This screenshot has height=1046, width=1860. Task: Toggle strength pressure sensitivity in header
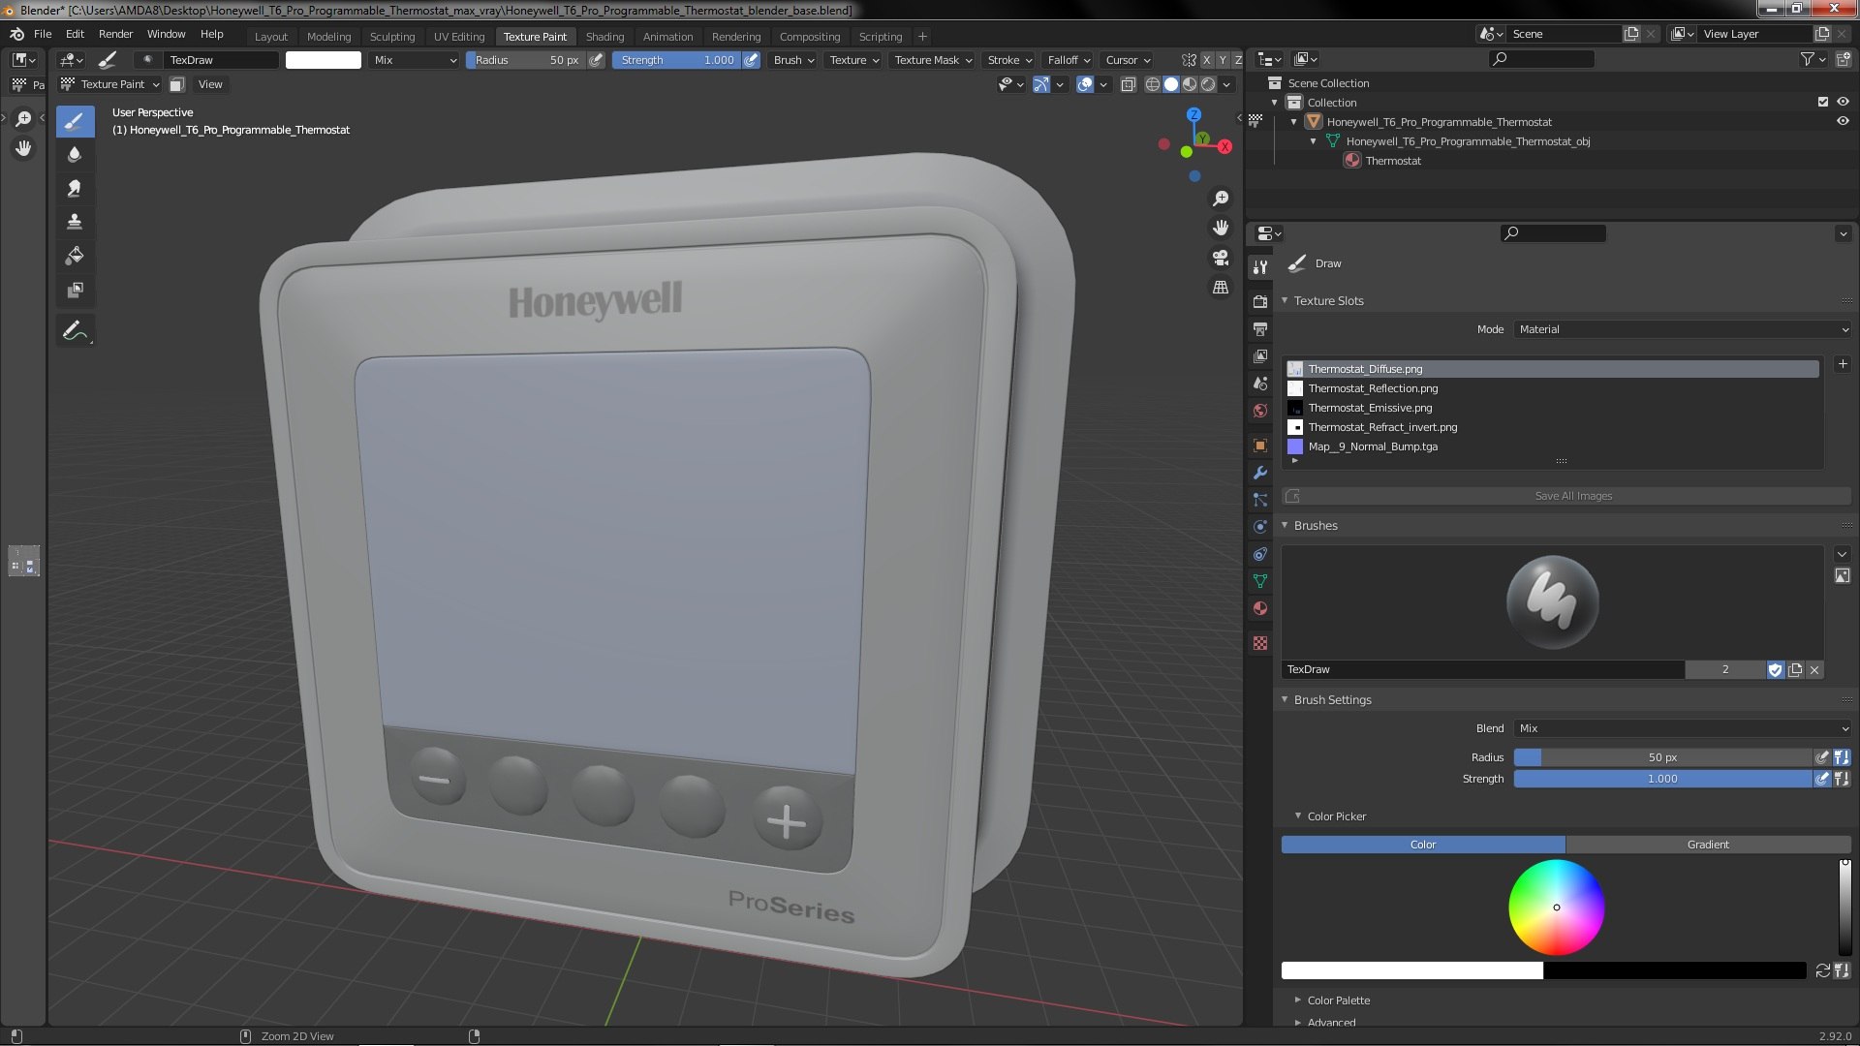pyautogui.click(x=752, y=60)
